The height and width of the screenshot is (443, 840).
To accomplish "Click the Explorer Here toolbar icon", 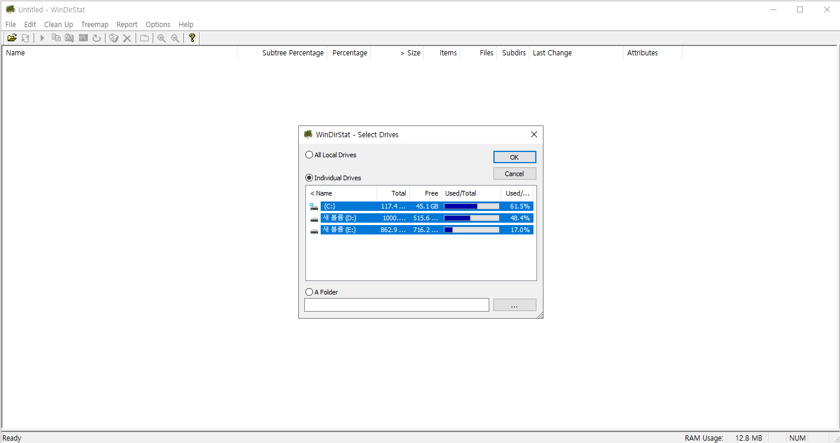I will [70, 38].
